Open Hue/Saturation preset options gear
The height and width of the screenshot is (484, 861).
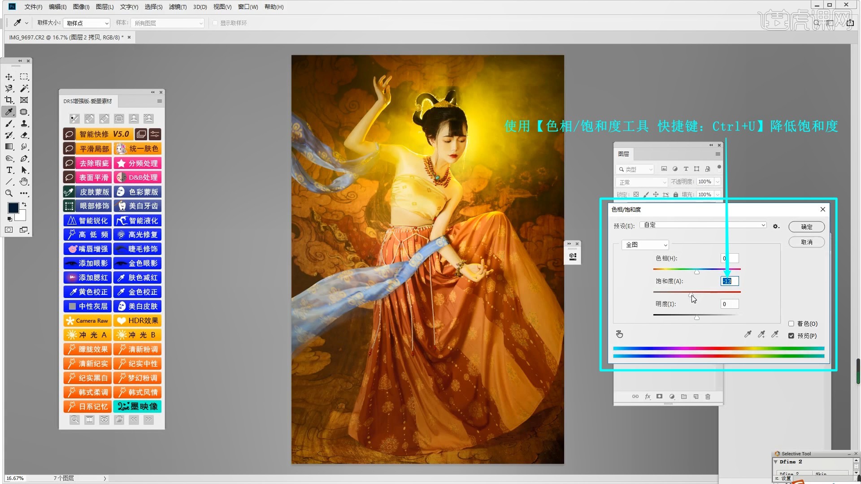click(776, 226)
